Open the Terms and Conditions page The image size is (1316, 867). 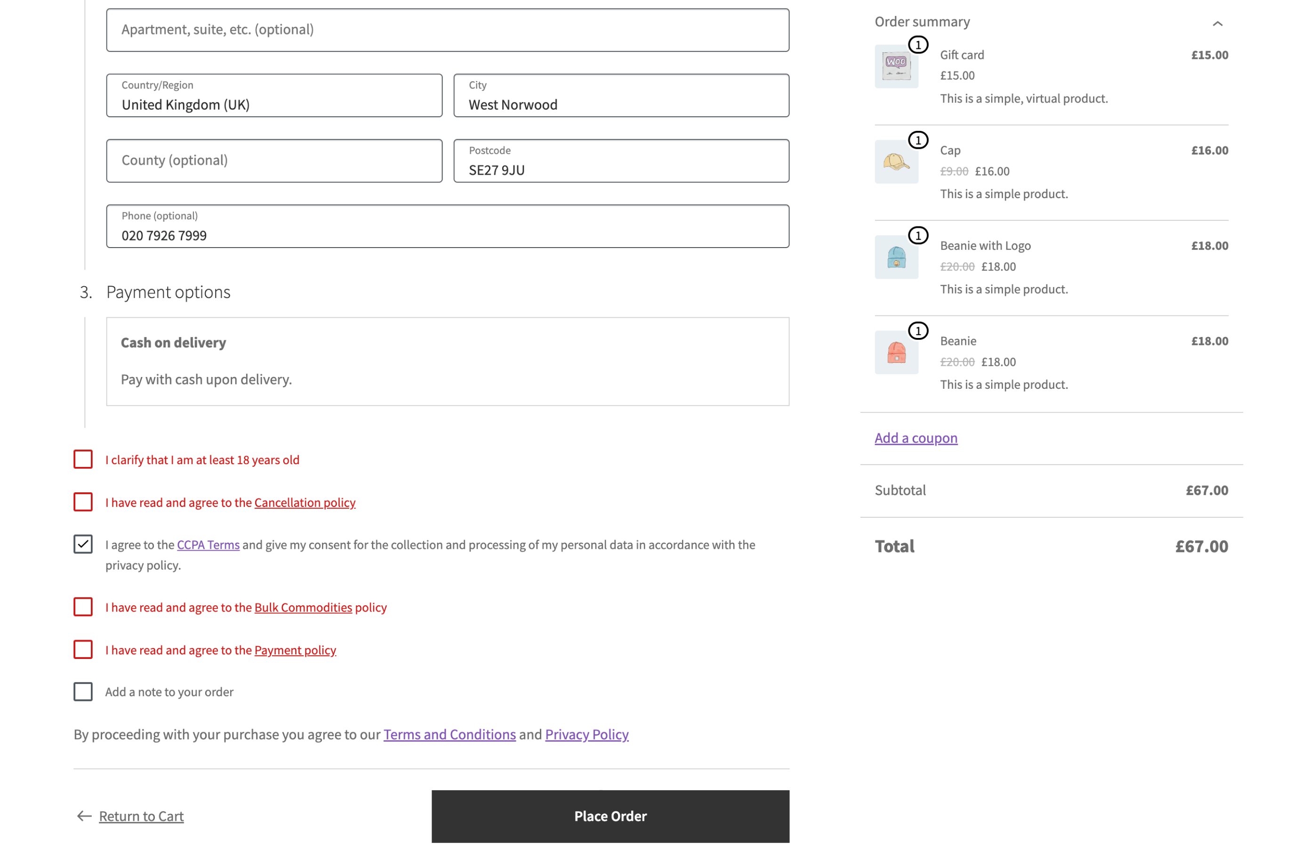pyautogui.click(x=449, y=734)
